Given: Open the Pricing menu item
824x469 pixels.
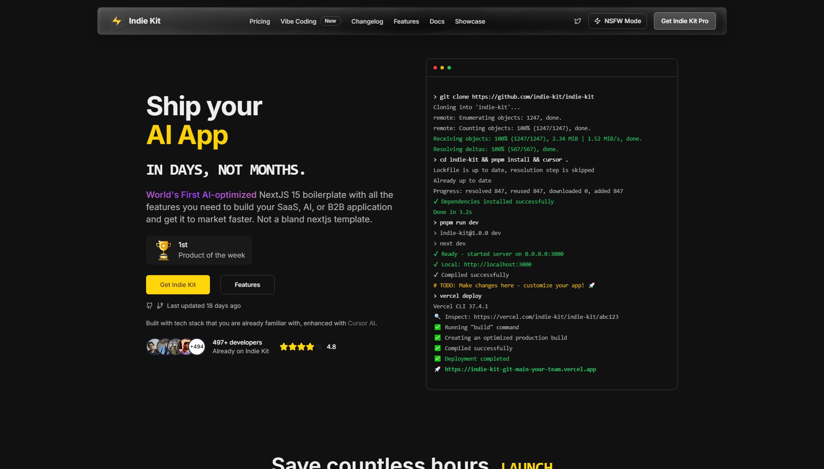Looking at the screenshot, I should coord(259,21).
